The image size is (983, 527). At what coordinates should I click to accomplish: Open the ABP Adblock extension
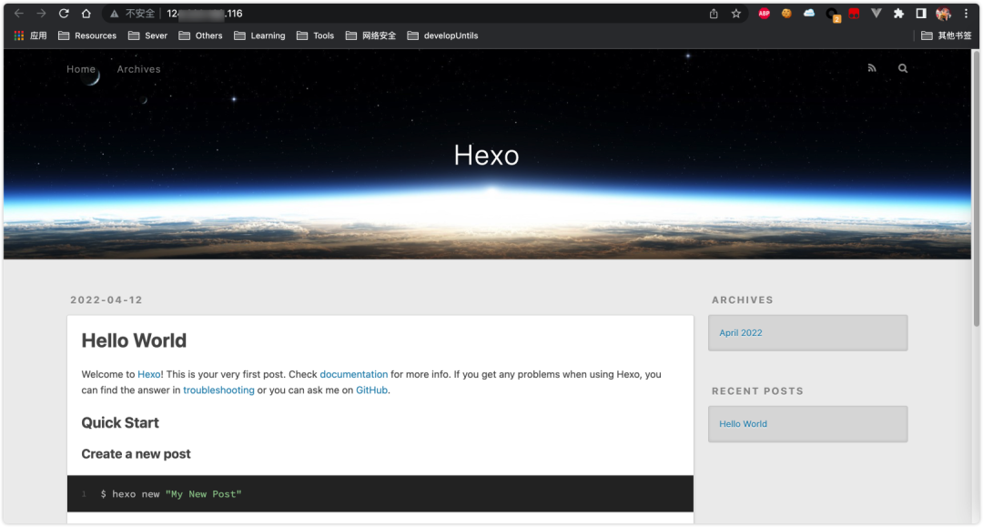(765, 13)
